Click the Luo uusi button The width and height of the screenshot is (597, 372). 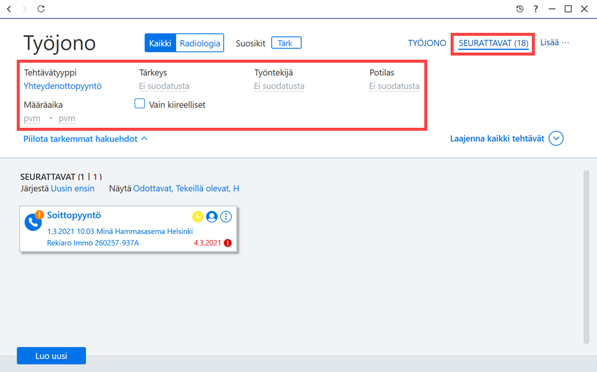[x=51, y=356]
